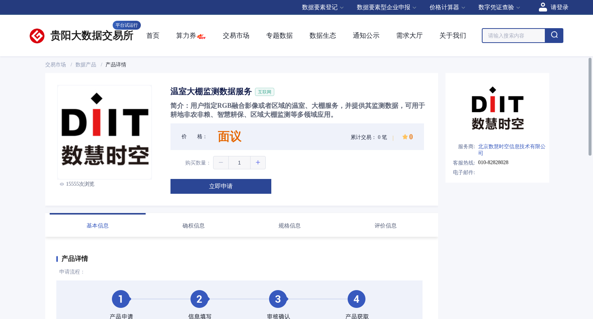Open the 价格计算器 dropdown
Viewport: 593px width, 319px height.
447,7
